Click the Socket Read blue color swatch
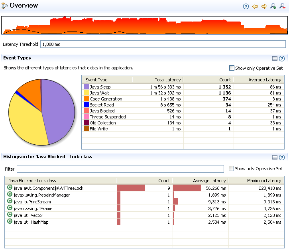The width and height of the screenshot is (289, 250). click(87, 104)
